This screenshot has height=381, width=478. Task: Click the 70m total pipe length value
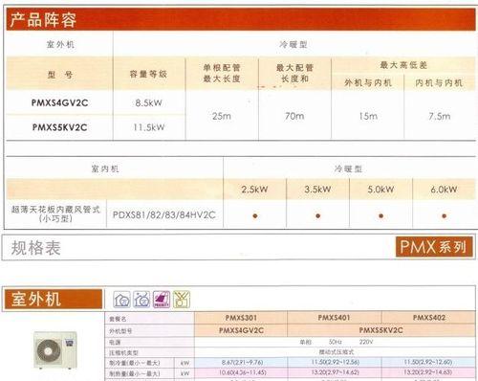(x=294, y=116)
